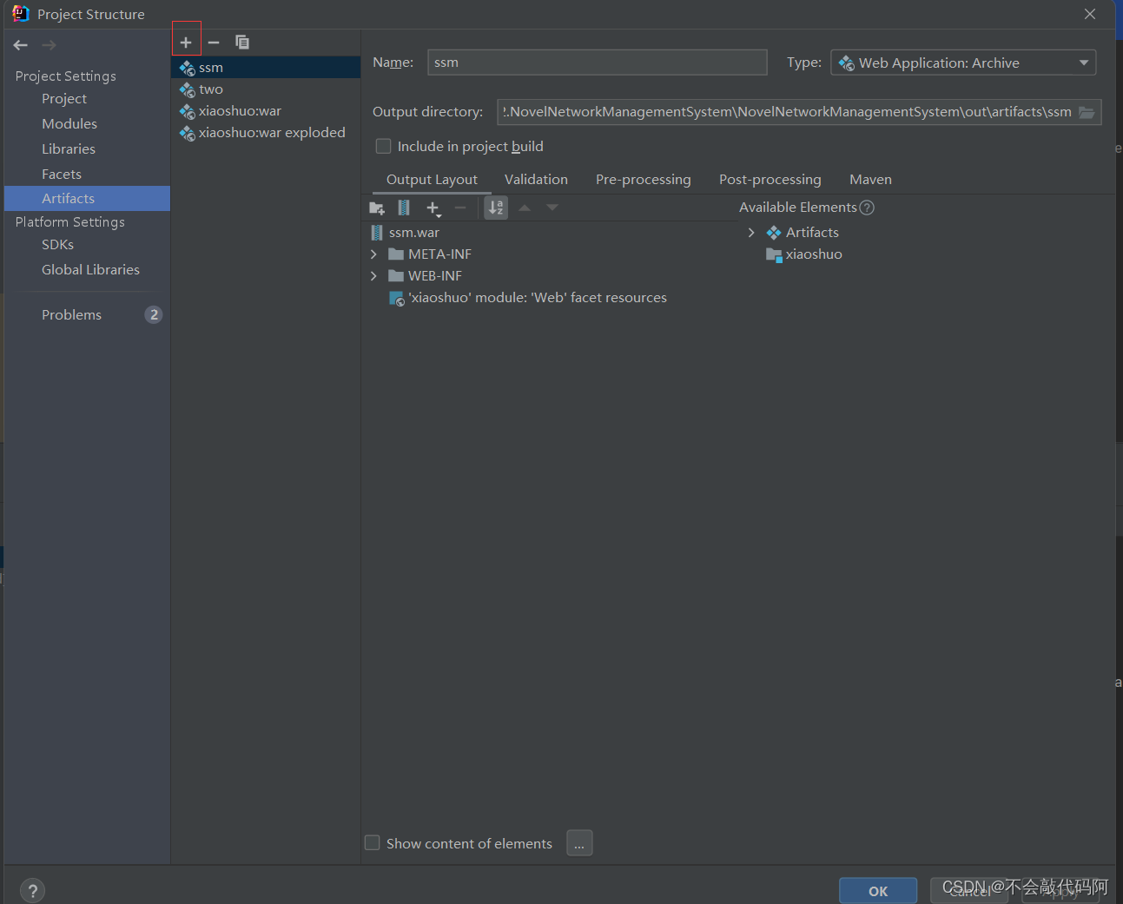The width and height of the screenshot is (1123, 904).
Task: Toggle the sort elements by name icon
Action: (x=496, y=208)
